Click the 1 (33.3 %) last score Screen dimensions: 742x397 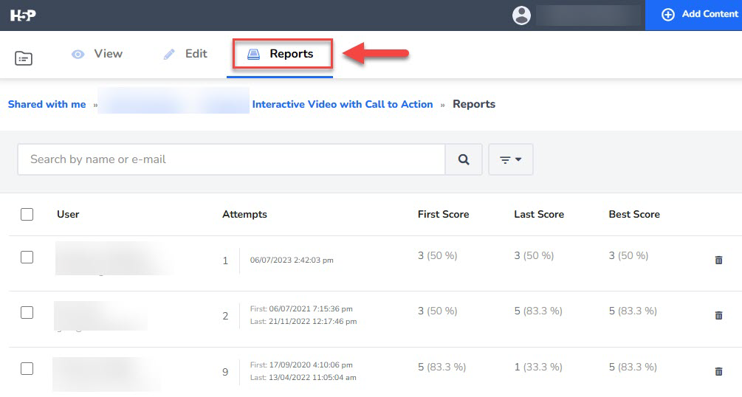[x=538, y=367]
